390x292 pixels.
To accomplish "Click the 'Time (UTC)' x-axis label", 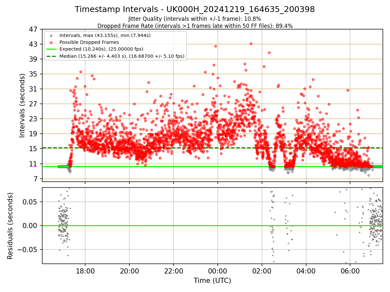I will [212, 281].
